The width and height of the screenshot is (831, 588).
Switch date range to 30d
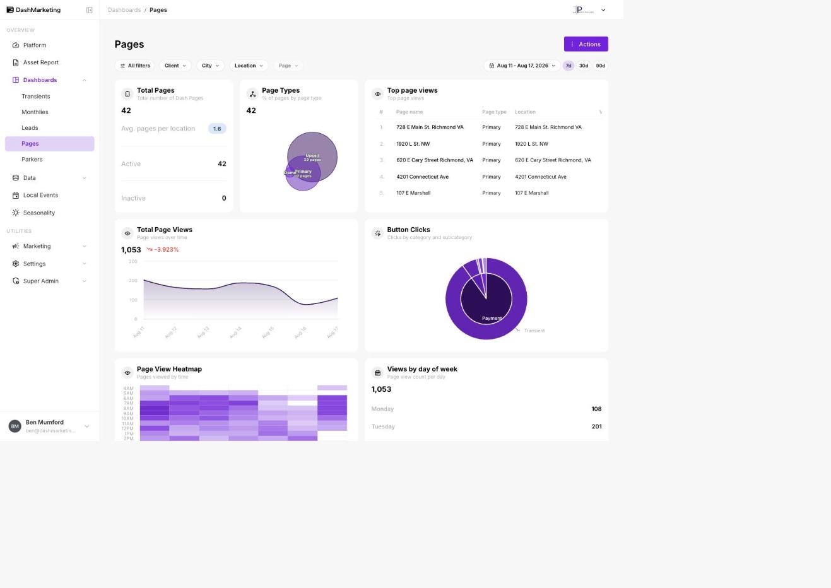tap(584, 66)
